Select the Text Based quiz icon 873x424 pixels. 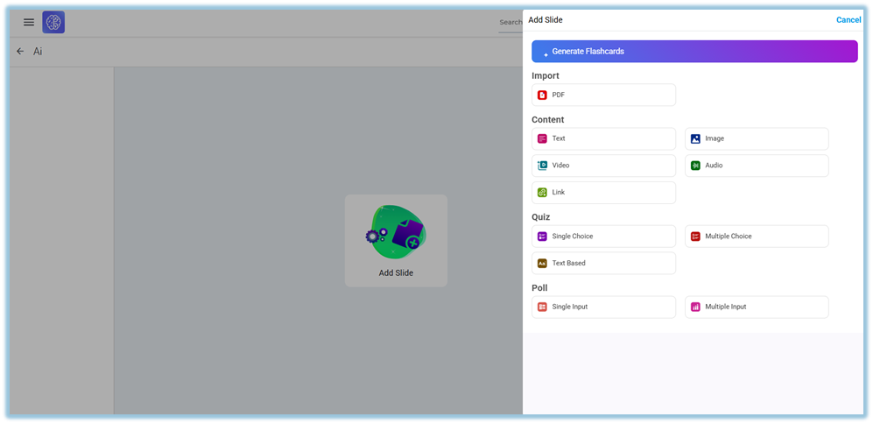(542, 263)
